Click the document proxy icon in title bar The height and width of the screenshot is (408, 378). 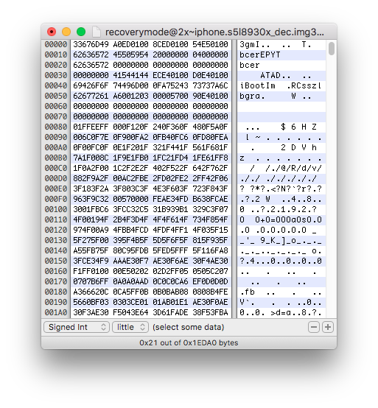pos(97,32)
